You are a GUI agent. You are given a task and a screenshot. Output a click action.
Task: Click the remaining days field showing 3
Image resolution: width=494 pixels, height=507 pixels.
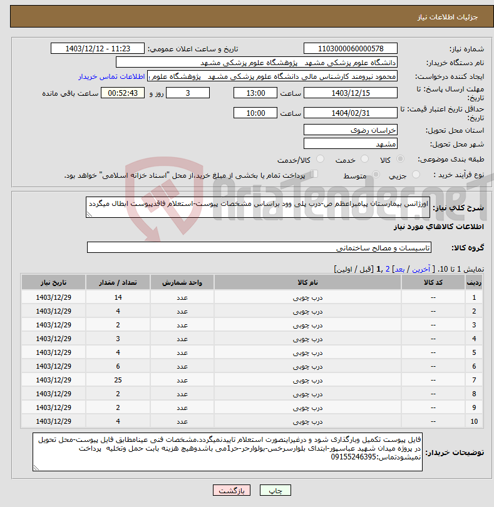point(188,93)
